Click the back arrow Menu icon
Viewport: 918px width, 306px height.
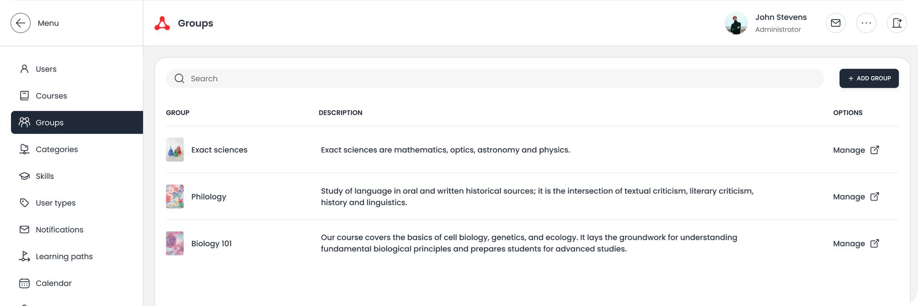21,23
